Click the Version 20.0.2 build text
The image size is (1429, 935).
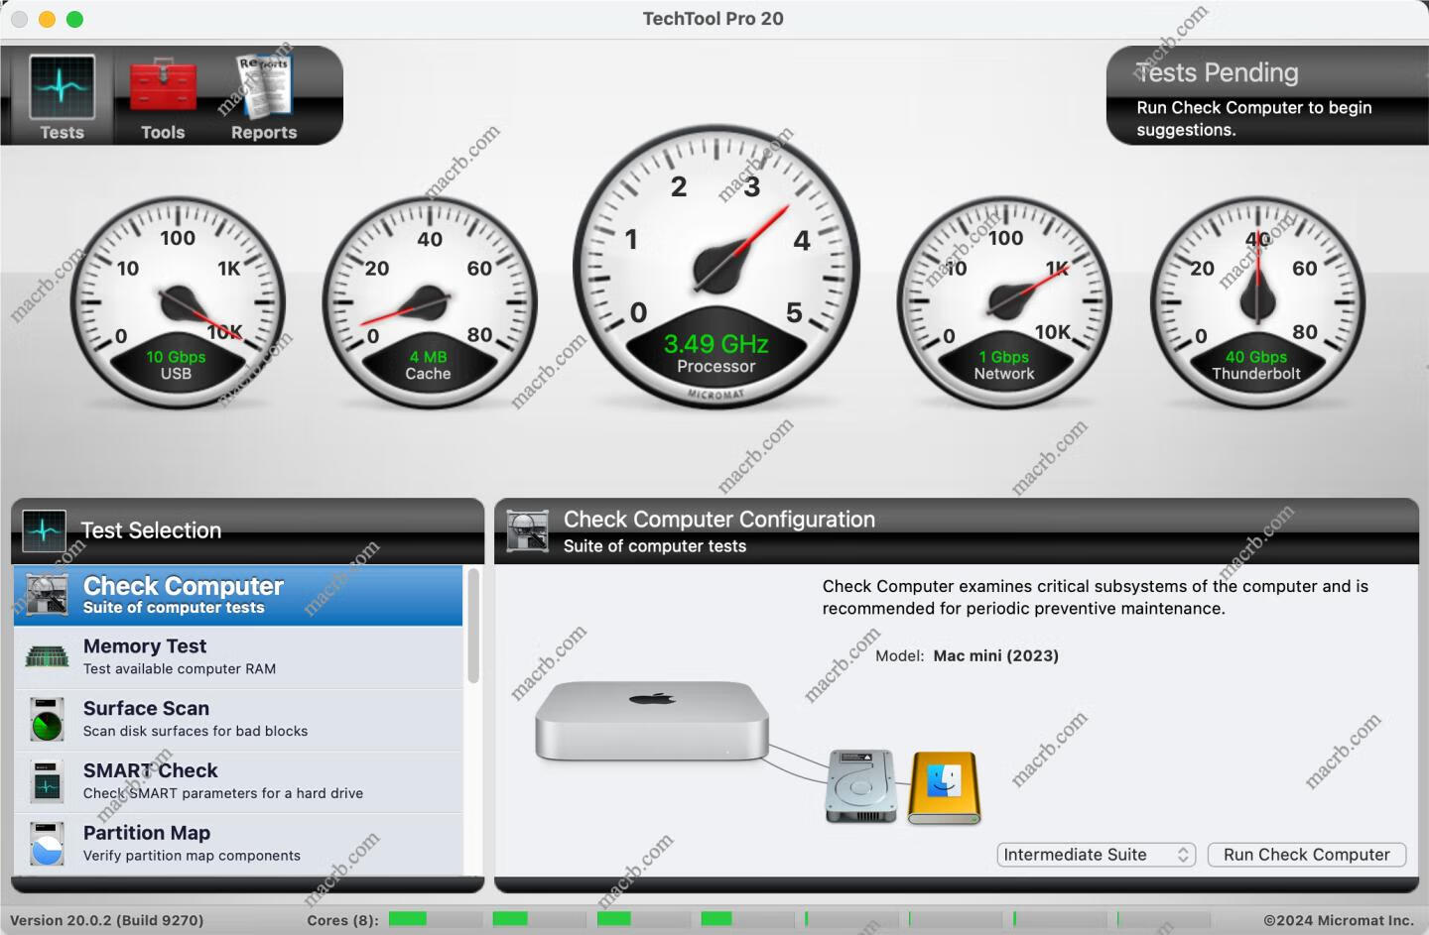[x=107, y=920]
